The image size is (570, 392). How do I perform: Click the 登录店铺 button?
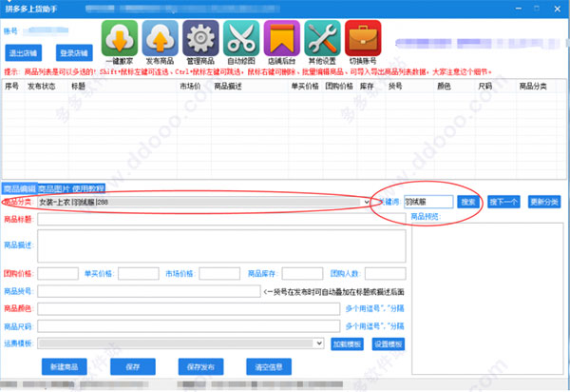[74, 53]
